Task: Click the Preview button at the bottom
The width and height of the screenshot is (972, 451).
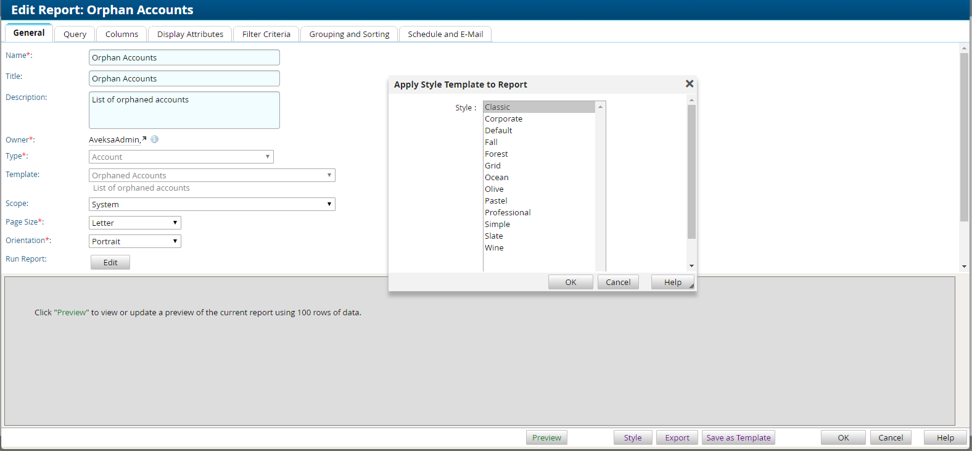Action: click(x=546, y=437)
